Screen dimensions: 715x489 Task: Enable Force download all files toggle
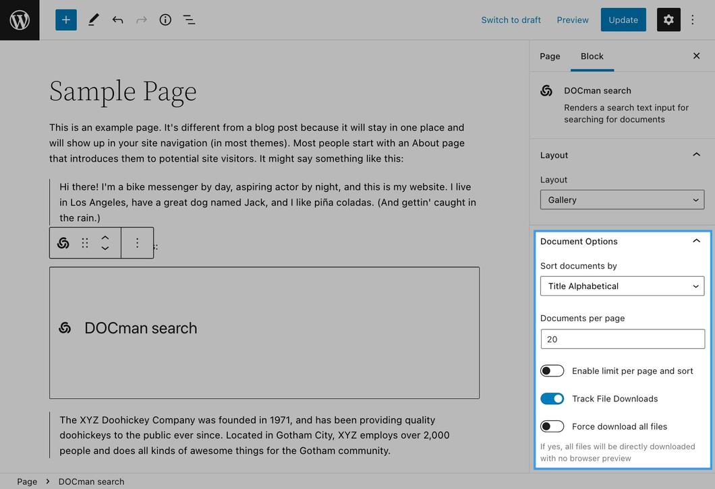552,426
